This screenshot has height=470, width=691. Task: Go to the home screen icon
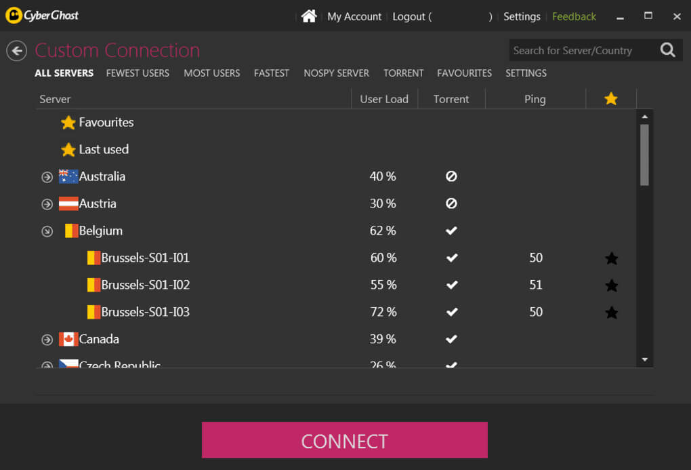[309, 16]
